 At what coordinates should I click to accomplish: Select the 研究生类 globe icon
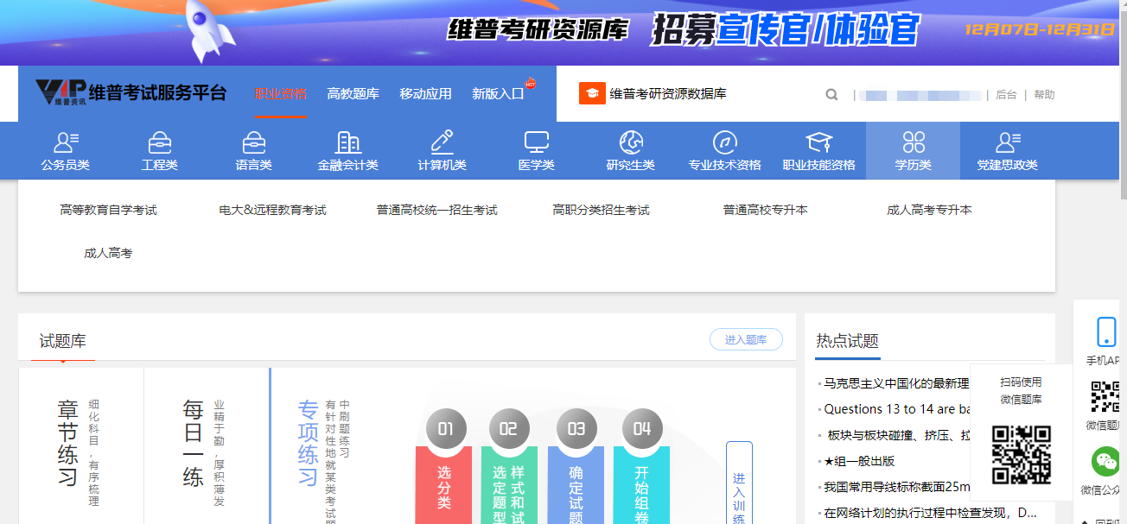[x=631, y=142]
